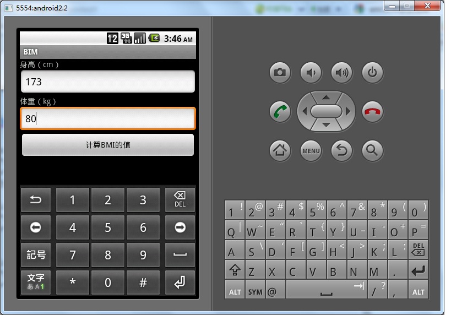Click the slash question mark key

[377, 290]
